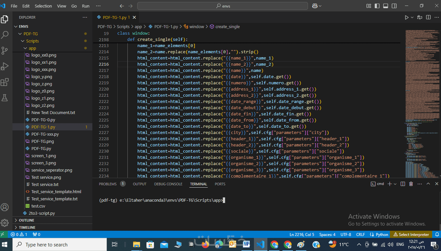Screen dimensions: 441x251
Task: Toggle the bottom panel layout button
Action: coord(386,6)
